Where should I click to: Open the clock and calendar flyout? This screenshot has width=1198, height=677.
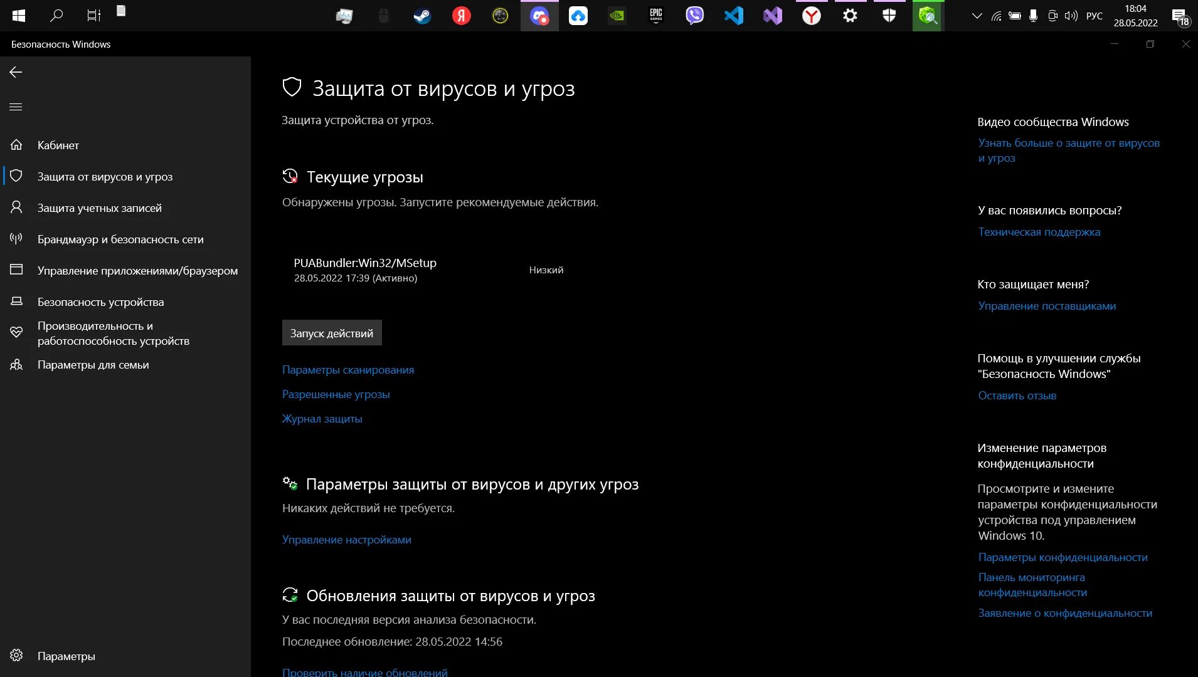coord(1136,16)
